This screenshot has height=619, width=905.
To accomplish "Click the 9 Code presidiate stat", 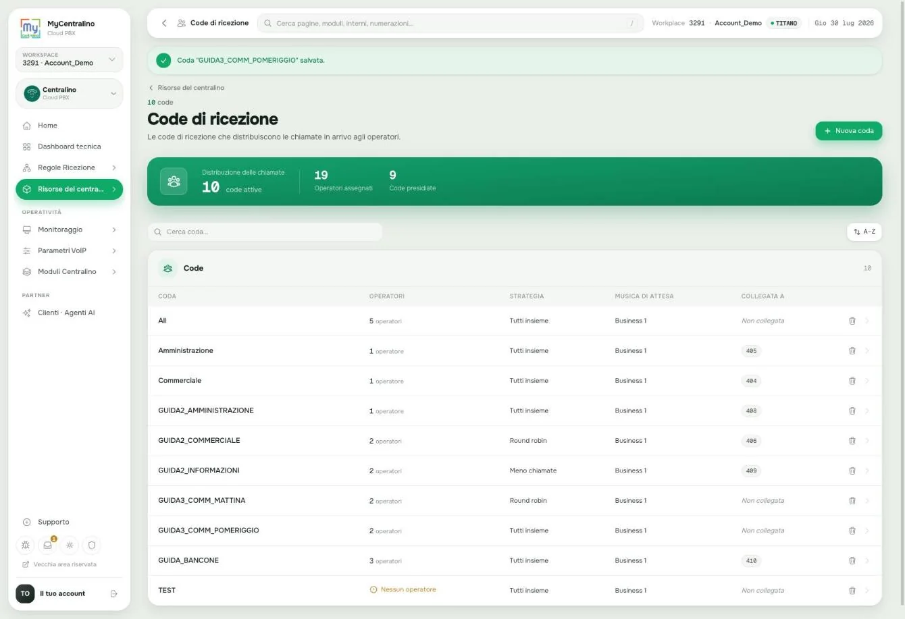I will tap(412, 181).
